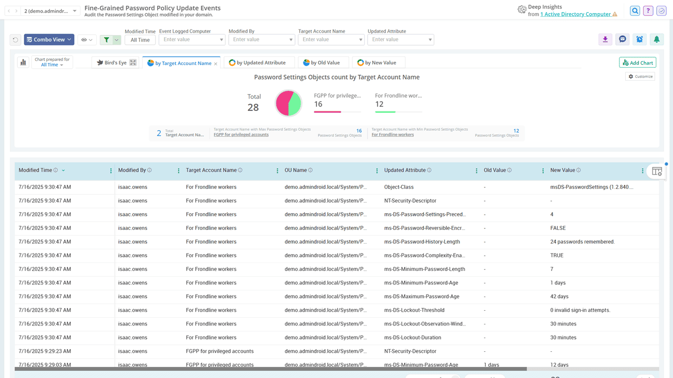Click the purple help question mark icon

click(x=648, y=11)
